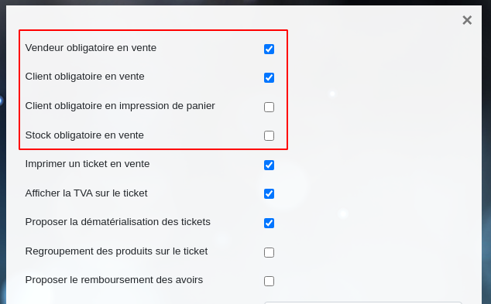Screen dimensions: 491x304
Task: Click the Vendeur obligatoire en vente label
Action: [x=91, y=48]
